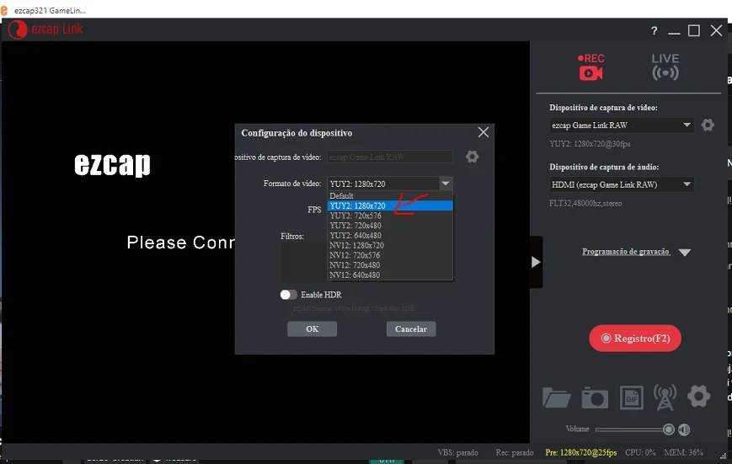
Task: Adjust the Volume slider handle
Action: tap(669, 429)
